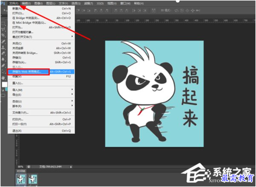Click the 3D pan mode icon
The height and width of the screenshot is (187, 256).
click(187, 10)
